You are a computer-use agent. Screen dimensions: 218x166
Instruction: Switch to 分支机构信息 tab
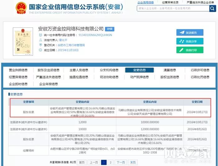(109, 70)
